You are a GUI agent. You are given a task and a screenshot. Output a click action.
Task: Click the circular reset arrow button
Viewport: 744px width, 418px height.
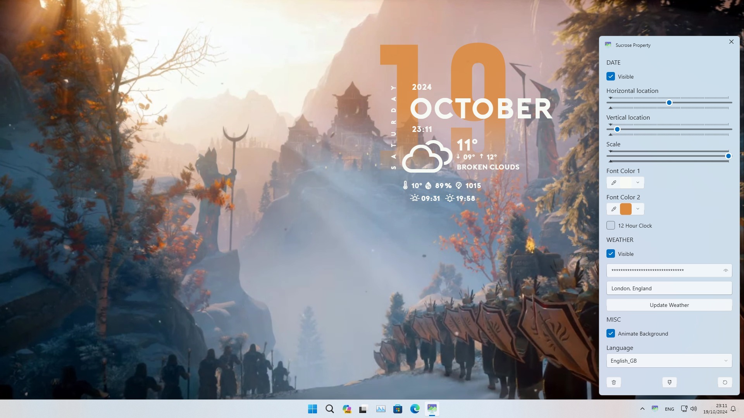[x=725, y=382]
